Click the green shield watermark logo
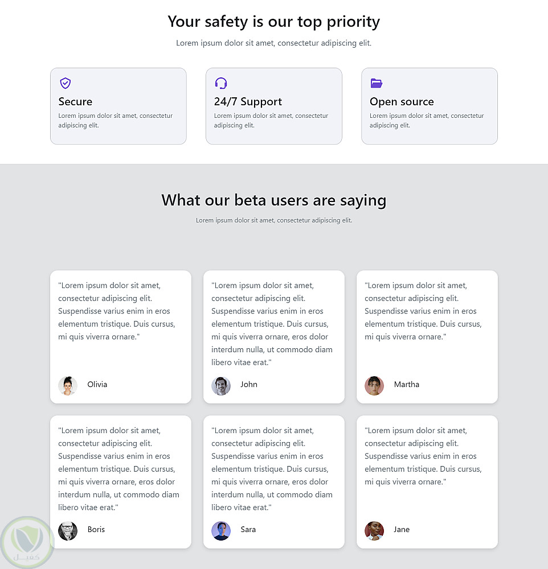The image size is (548, 569). pyautogui.click(x=27, y=542)
